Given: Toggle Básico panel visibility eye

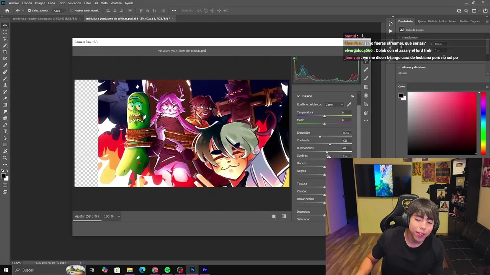Looking at the screenshot, I should pyautogui.click(x=352, y=96).
